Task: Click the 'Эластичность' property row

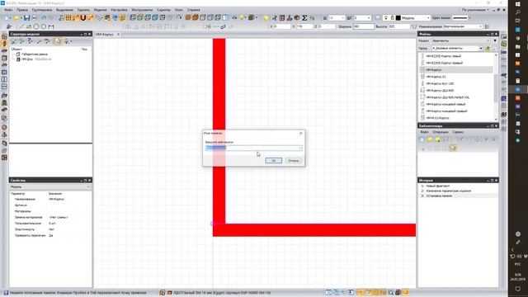Action: click(x=50, y=229)
